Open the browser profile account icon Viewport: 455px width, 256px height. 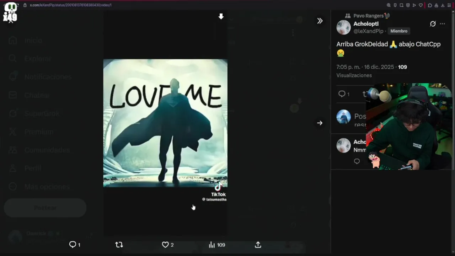(x=436, y=5)
